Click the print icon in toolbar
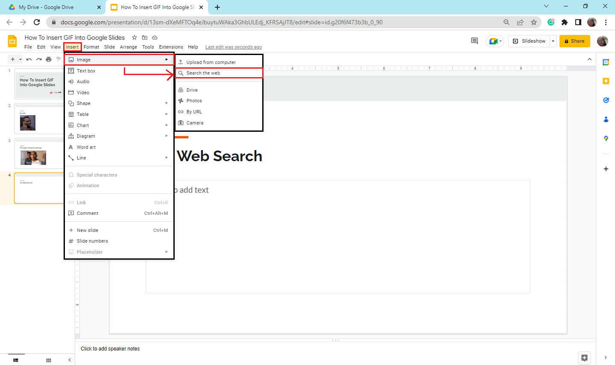 pyautogui.click(x=49, y=59)
